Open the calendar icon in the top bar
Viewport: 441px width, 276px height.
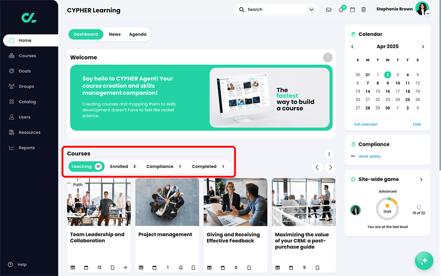pos(353,10)
